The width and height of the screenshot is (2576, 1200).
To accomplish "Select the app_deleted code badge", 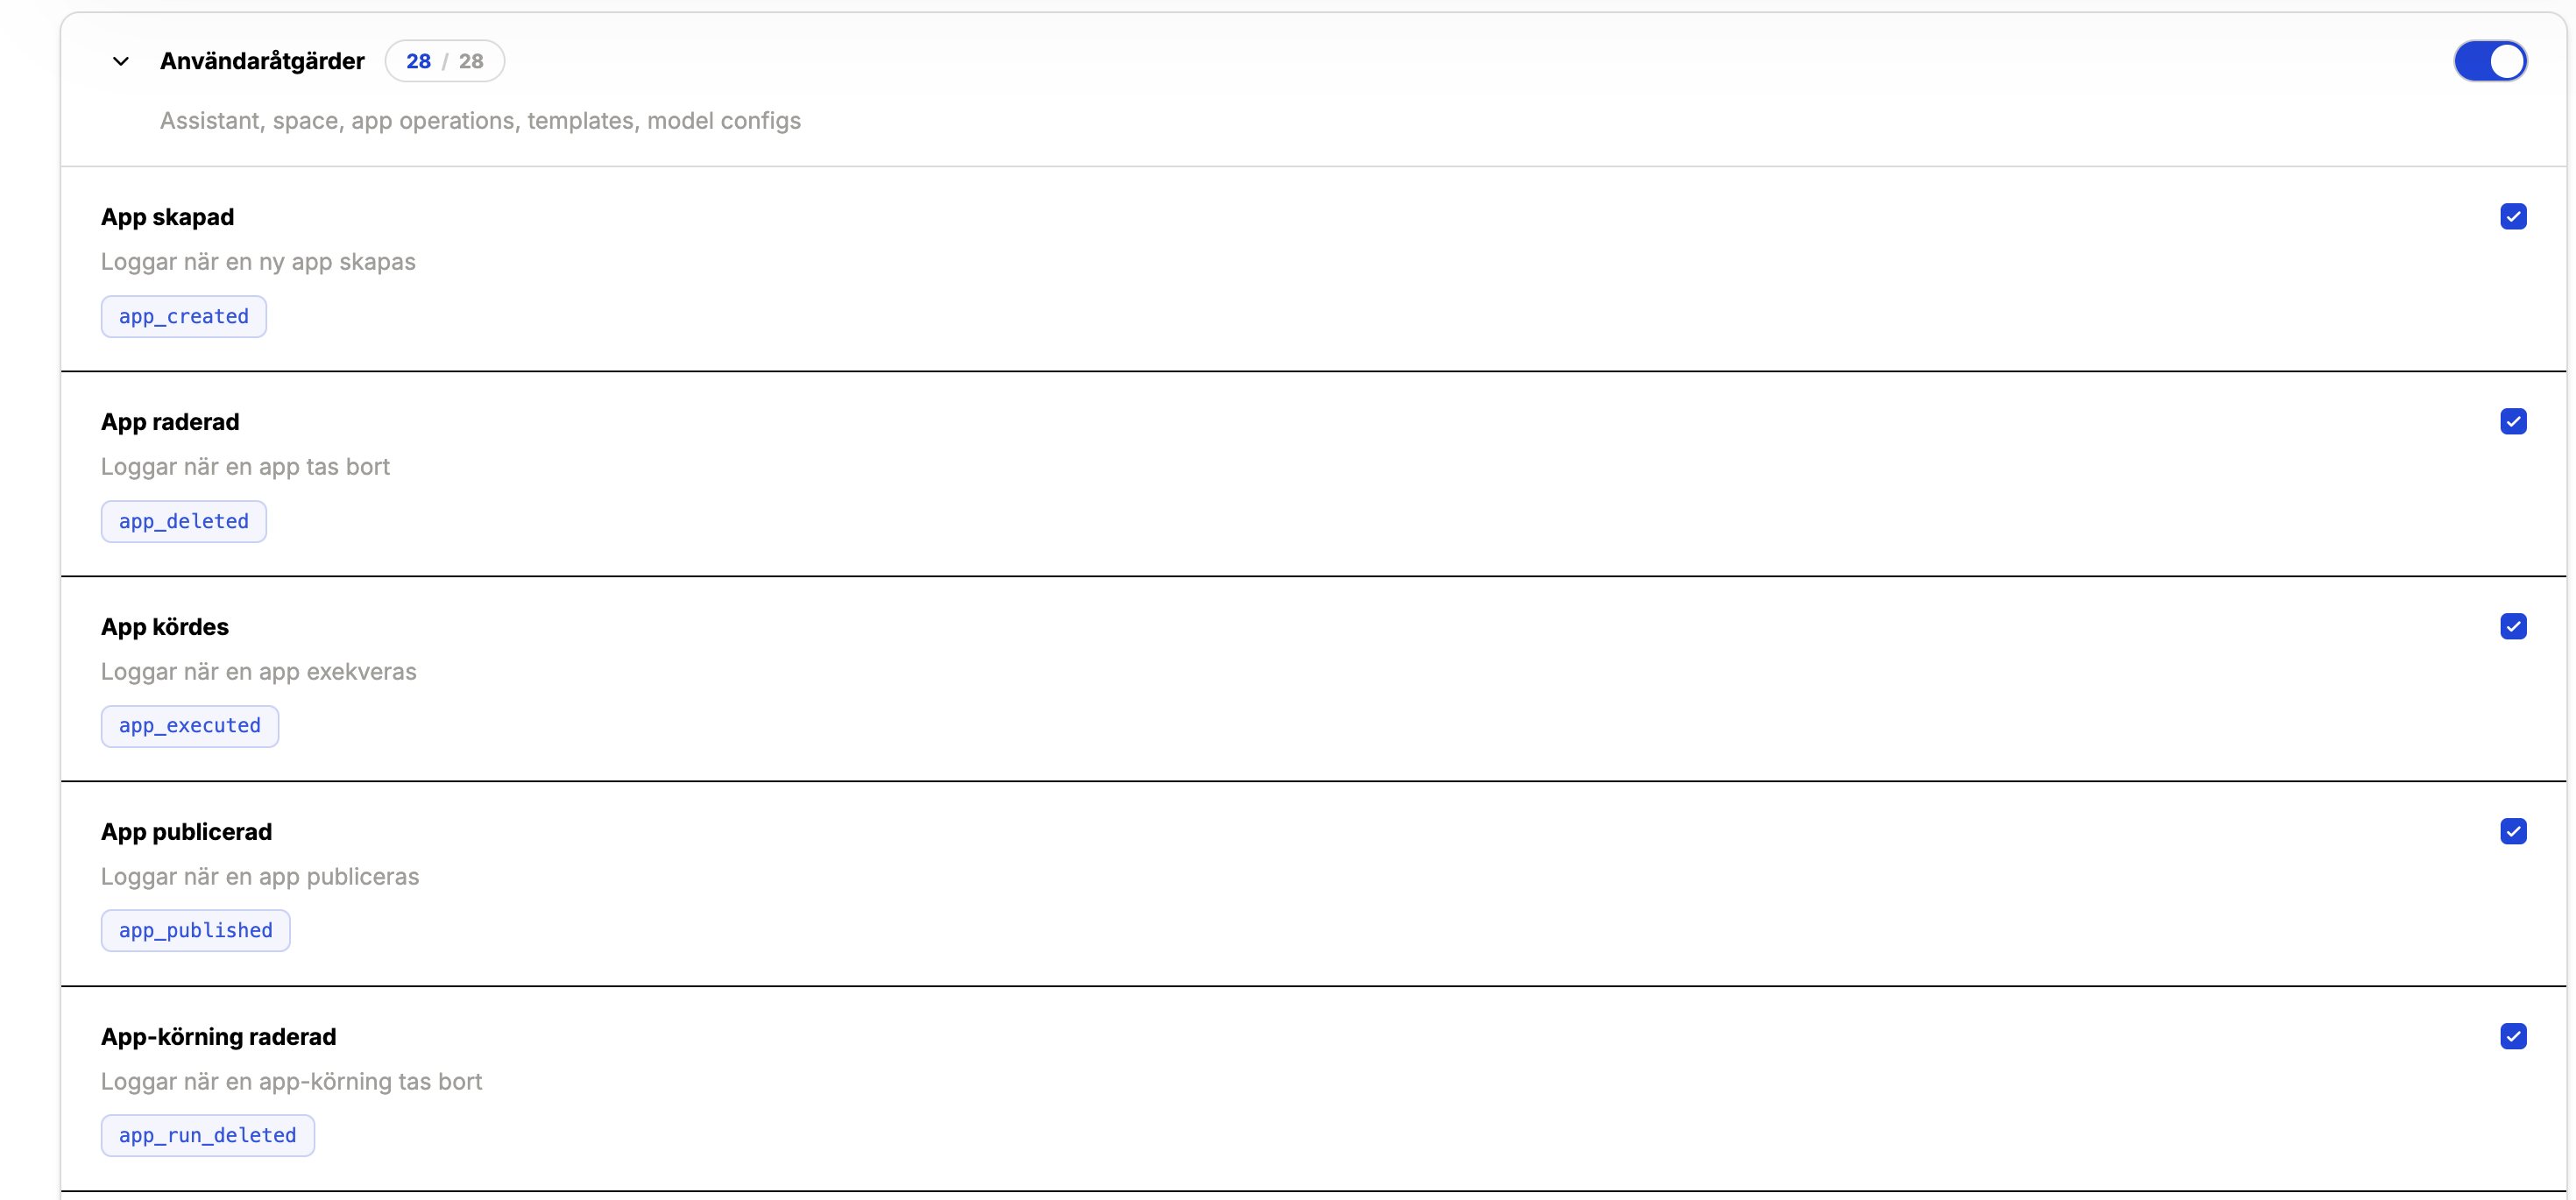I will [184, 522].
